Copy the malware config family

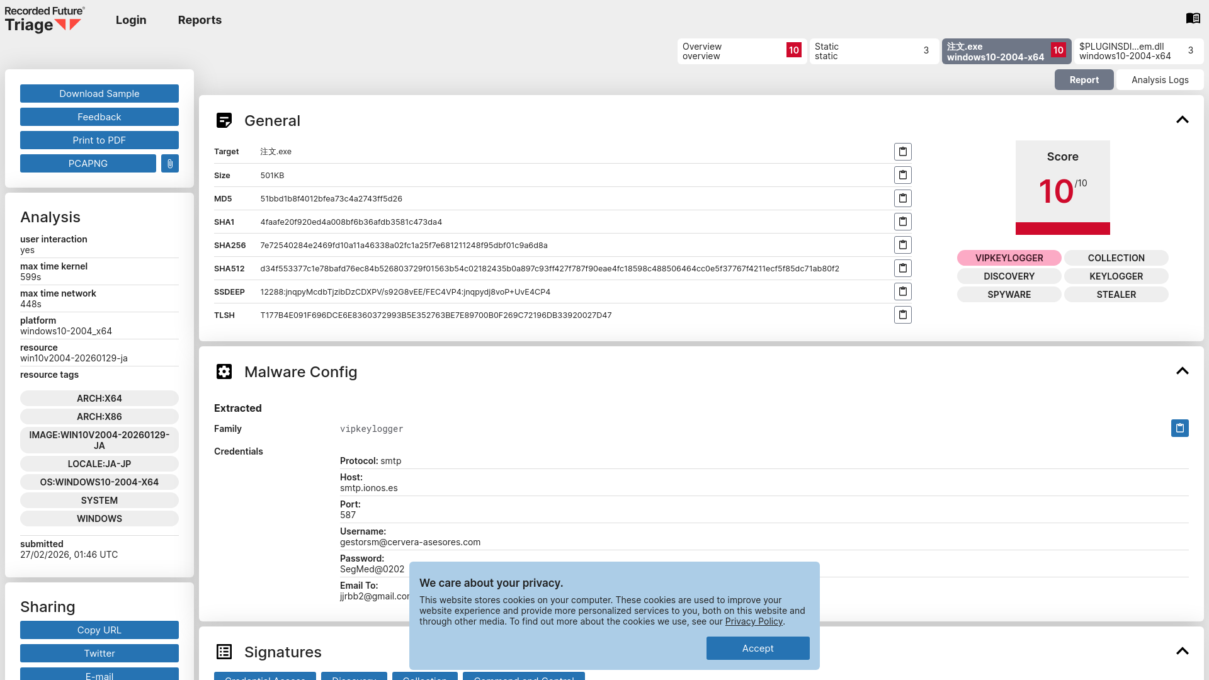[1179, 428]
